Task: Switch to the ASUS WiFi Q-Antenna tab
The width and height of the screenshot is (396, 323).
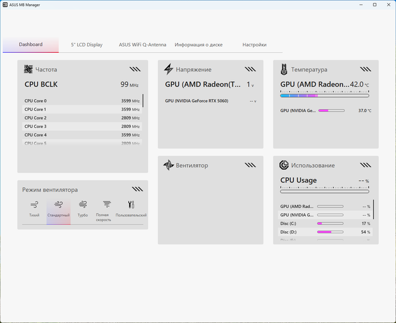Action: pyautogui.click(x=143, y=45)
